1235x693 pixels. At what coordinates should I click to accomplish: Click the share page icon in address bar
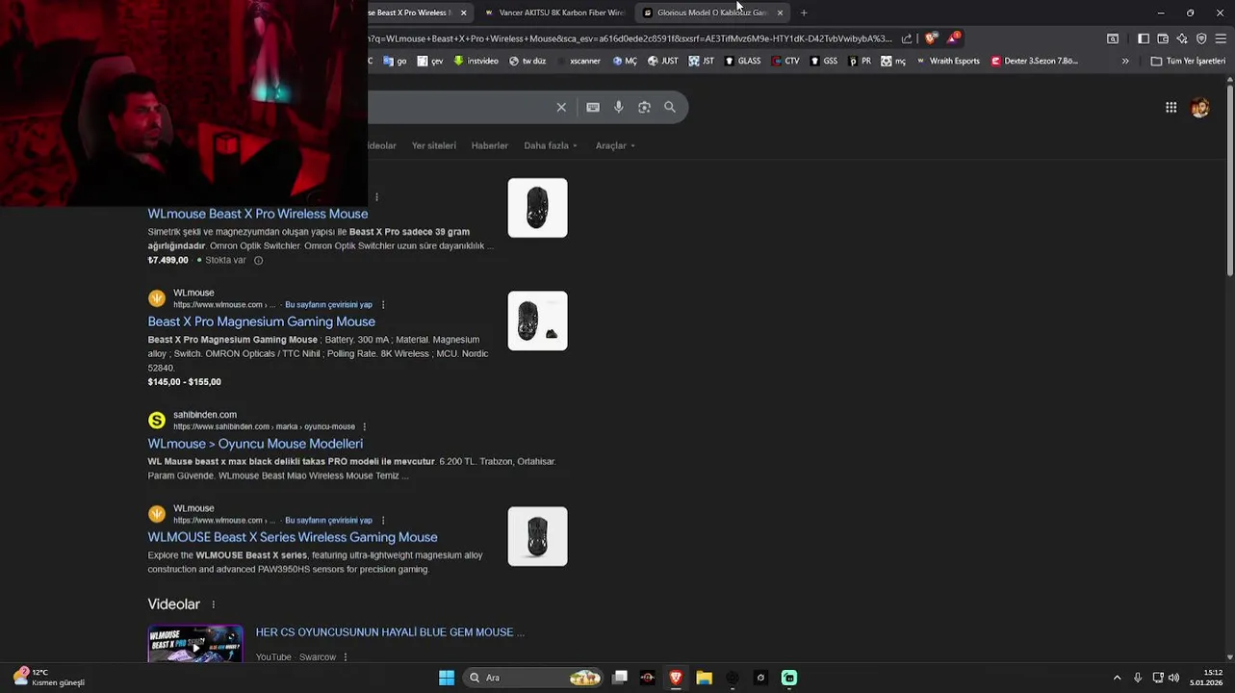[x=906, y=38]
